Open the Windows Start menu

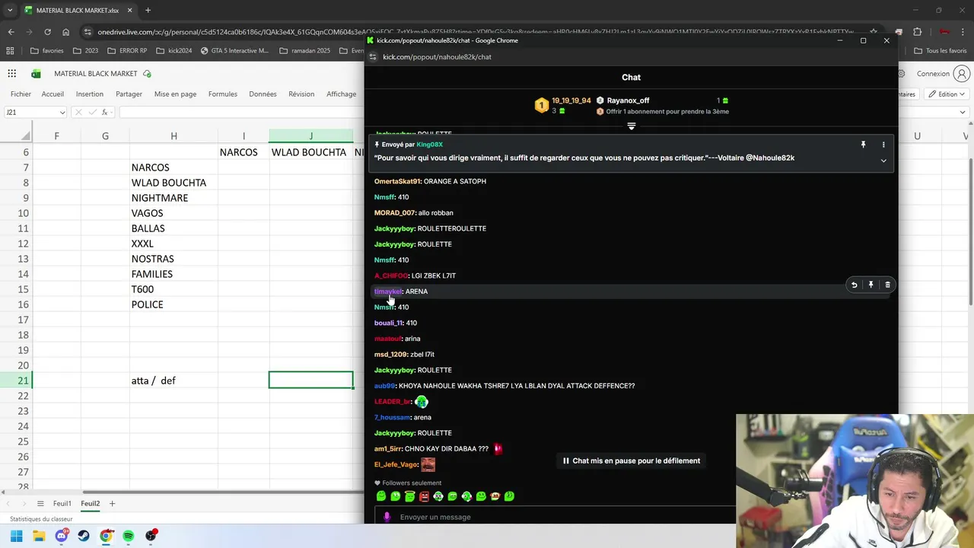(16, 536)
